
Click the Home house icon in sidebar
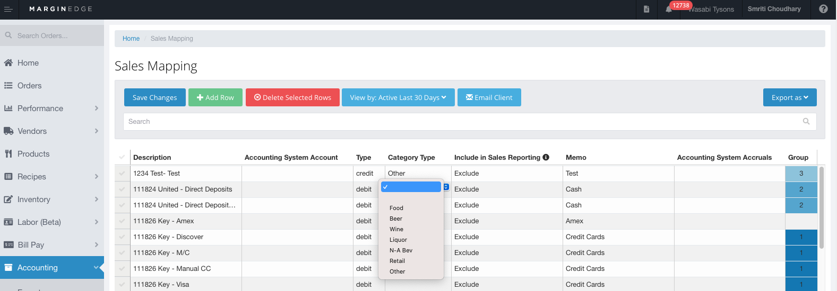point(8,63)
